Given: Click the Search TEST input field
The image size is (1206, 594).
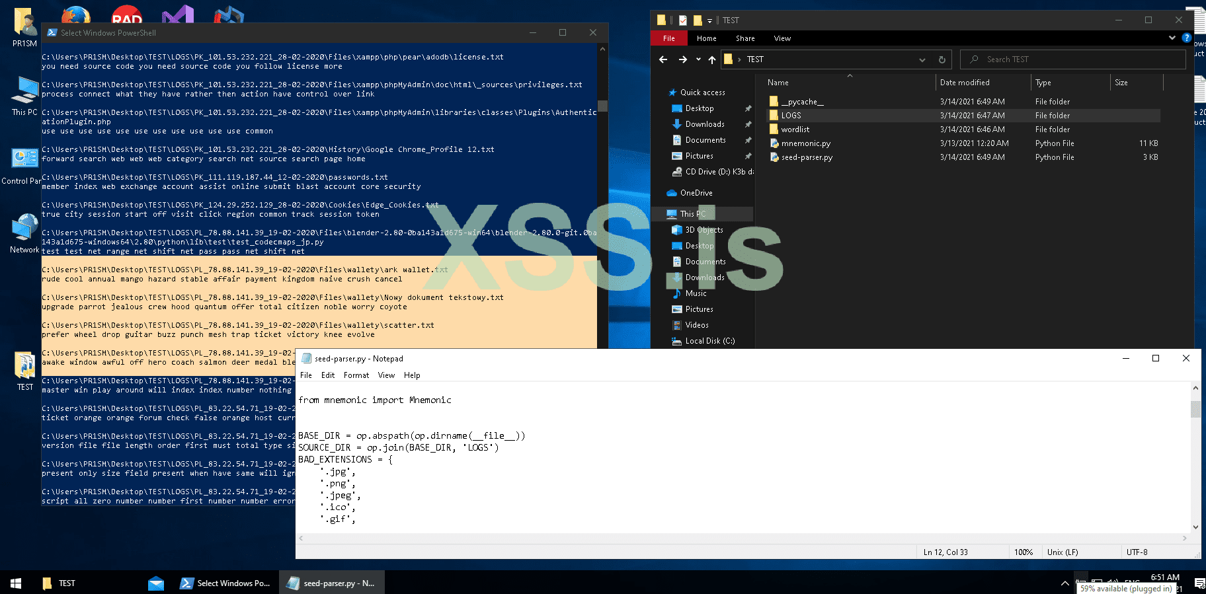Looking at the screenshot, I should pos(1072,59).
